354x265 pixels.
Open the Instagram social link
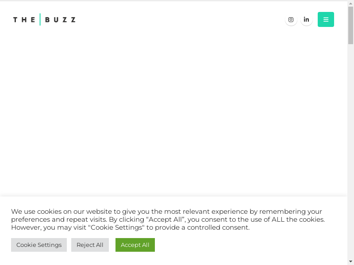pos(291,19)
